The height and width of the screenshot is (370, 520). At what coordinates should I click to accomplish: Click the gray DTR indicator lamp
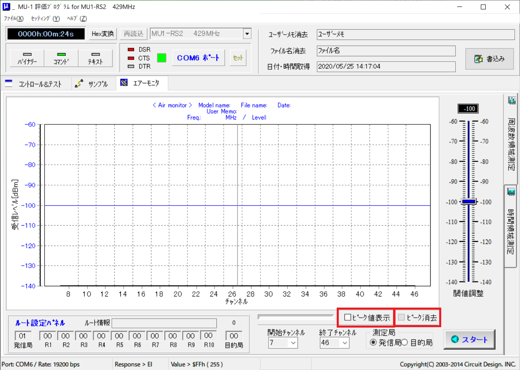(131, 66)
